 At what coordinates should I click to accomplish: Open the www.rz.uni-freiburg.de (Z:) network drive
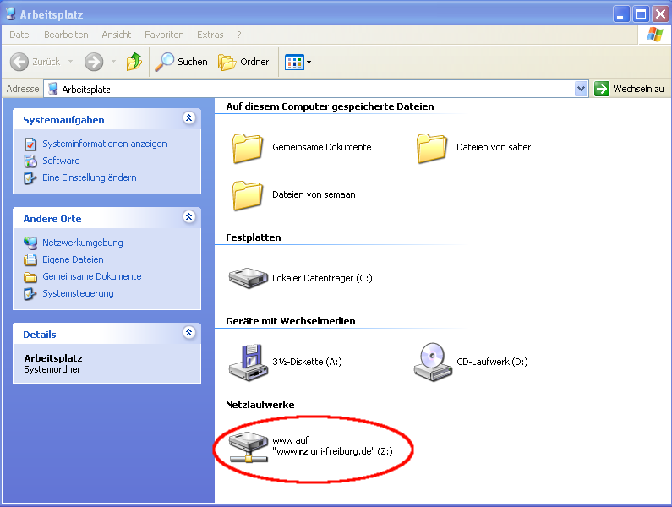[249, 445]
